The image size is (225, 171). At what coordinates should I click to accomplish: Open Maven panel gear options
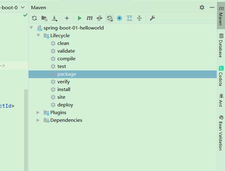coord(202,7)
